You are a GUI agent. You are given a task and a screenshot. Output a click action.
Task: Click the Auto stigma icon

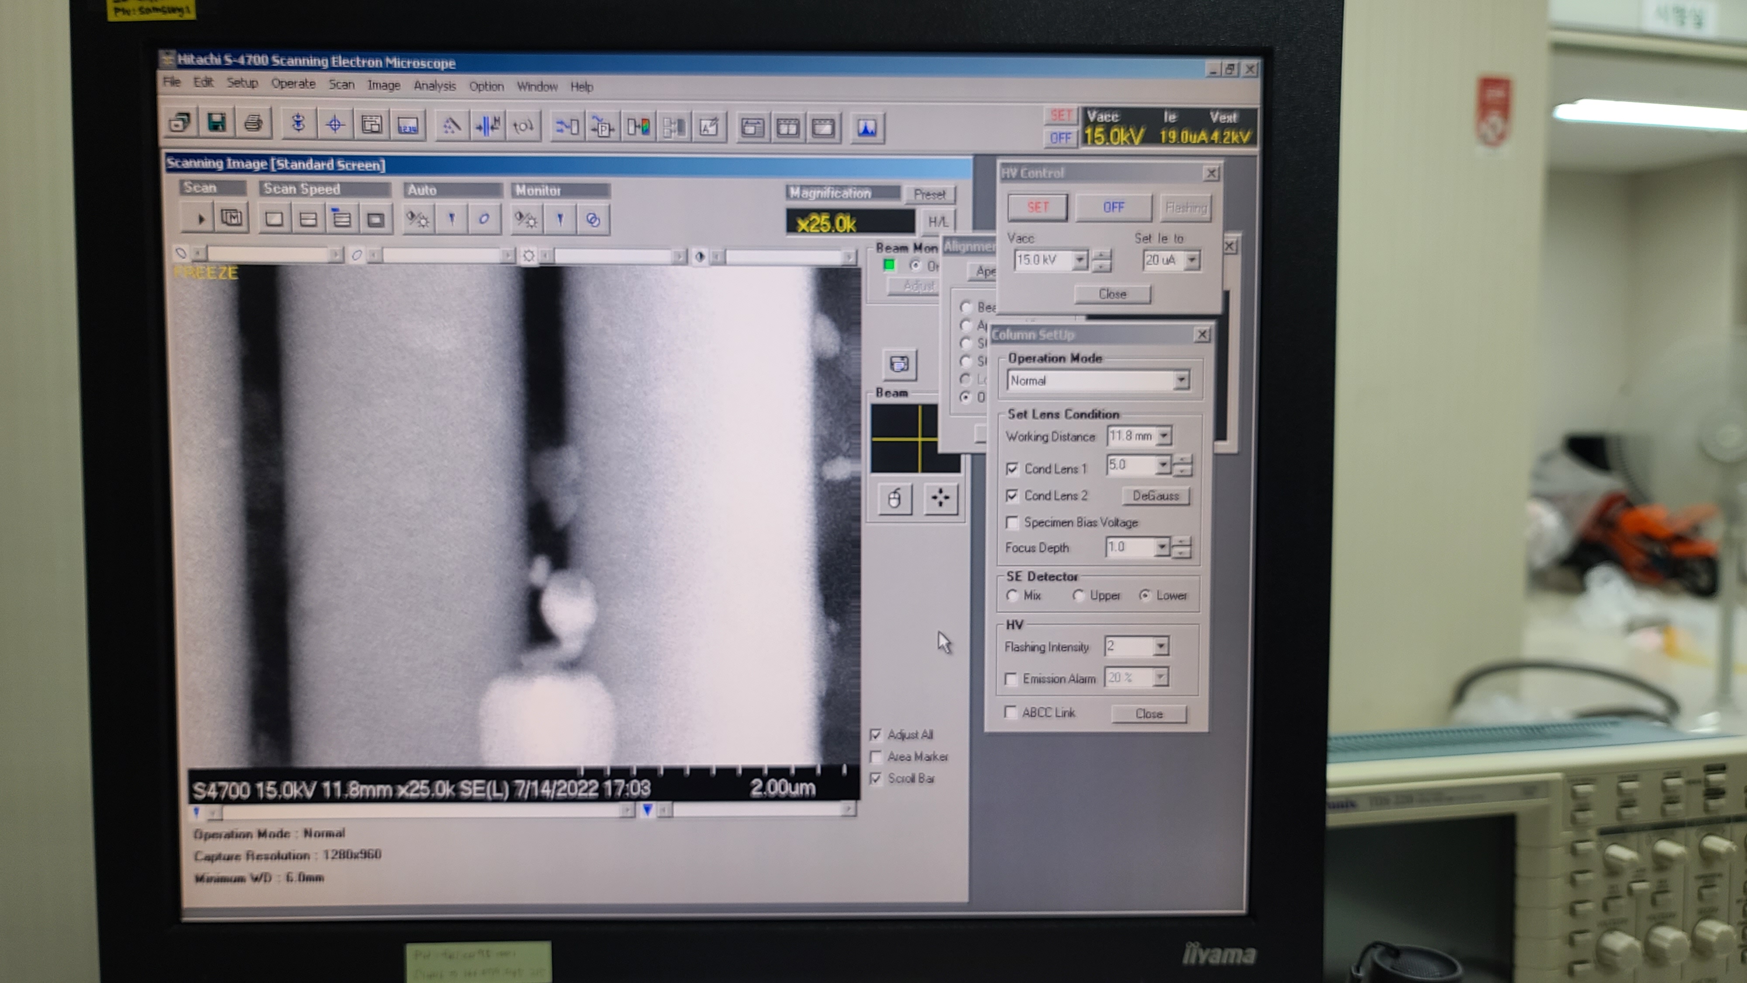pyautogui.click(x=483, y=219)
